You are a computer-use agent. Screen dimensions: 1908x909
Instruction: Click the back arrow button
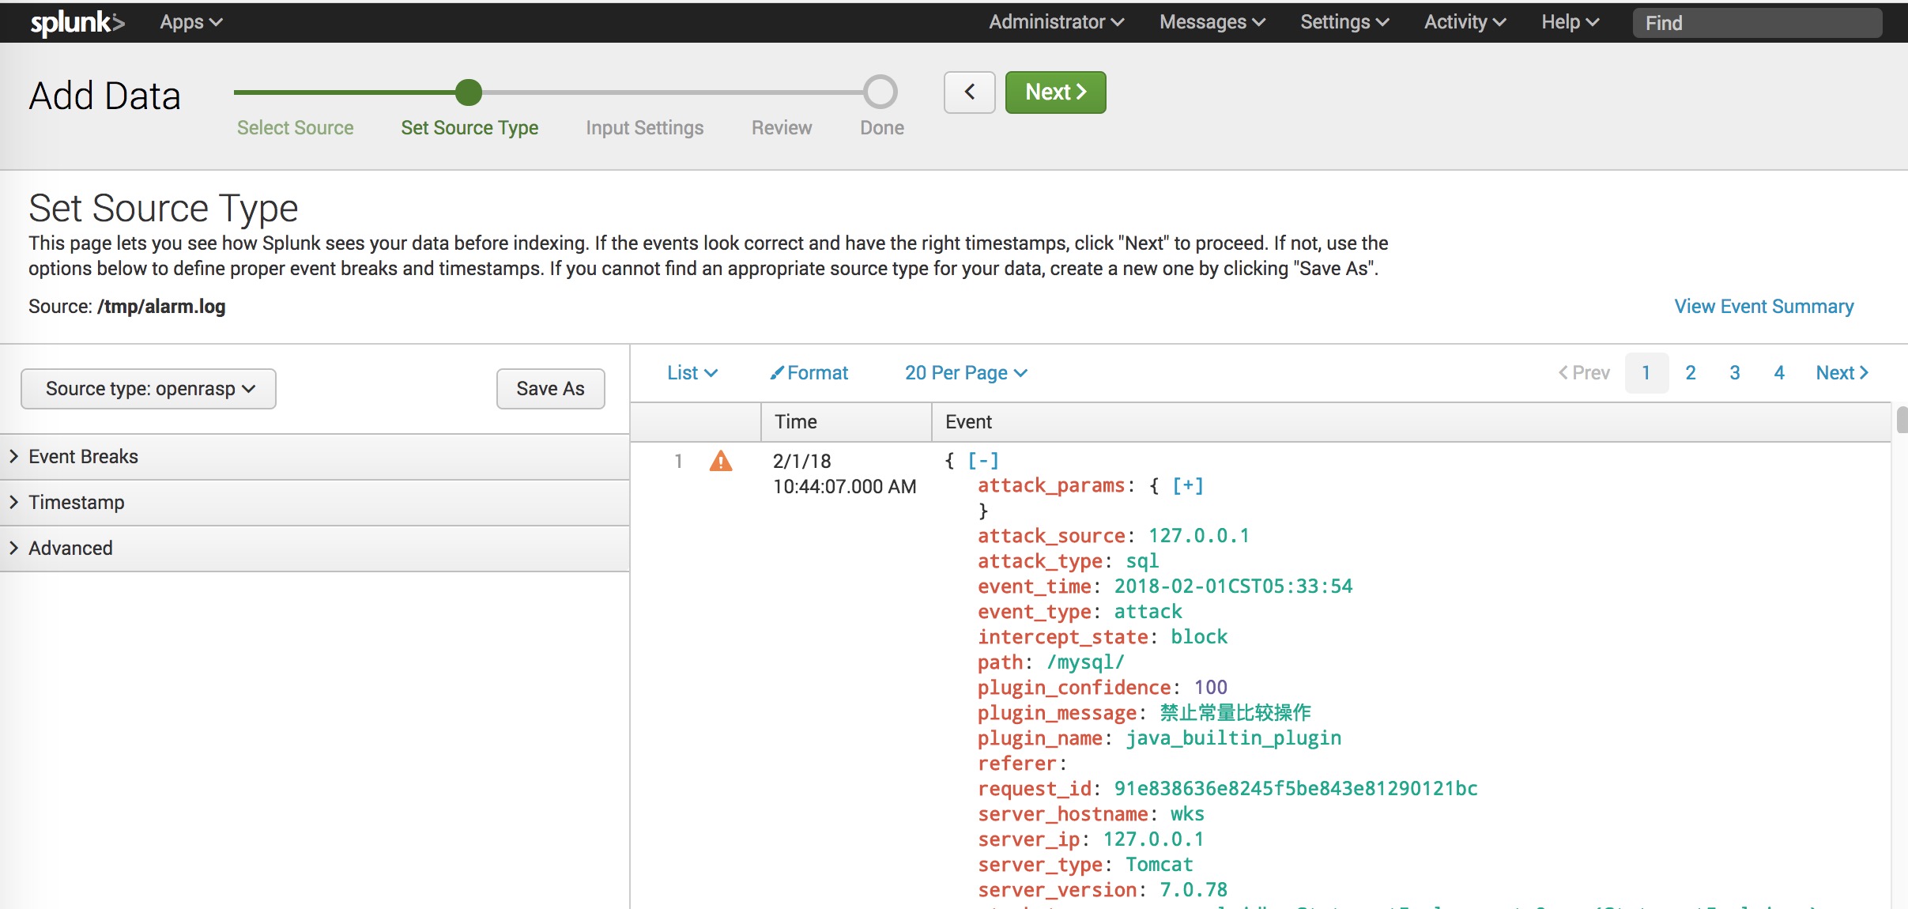pos(969,92)
